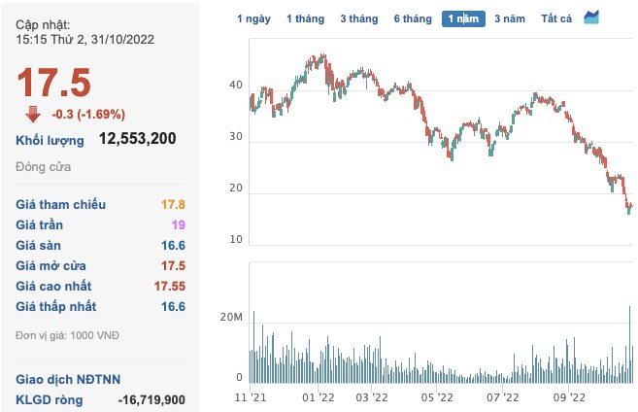Image resolution: width=638 pixels, height=412 pixels.
Task: Show Tất cả price history
Action: click(557, 18)
